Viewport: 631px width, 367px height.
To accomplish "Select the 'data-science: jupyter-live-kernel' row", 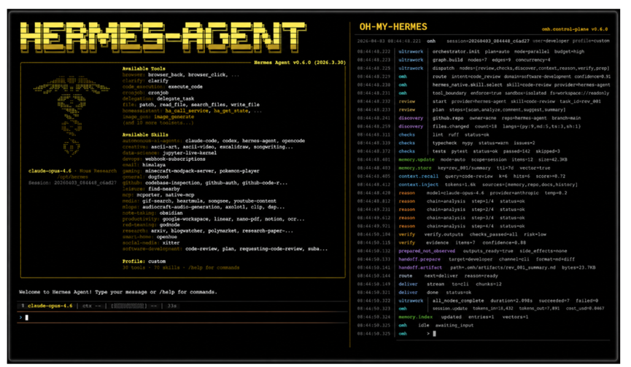I will 169,153.
